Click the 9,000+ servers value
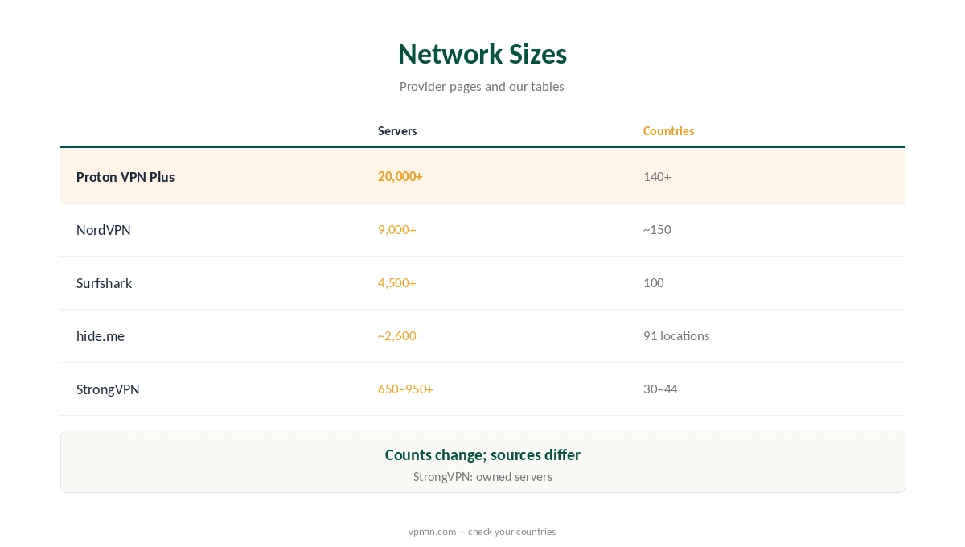This screenshot has height=547, width=965. coord(396,229)
